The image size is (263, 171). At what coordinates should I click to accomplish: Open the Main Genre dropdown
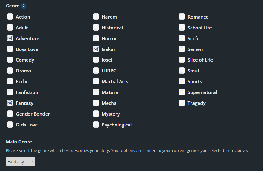pos(20,161)
